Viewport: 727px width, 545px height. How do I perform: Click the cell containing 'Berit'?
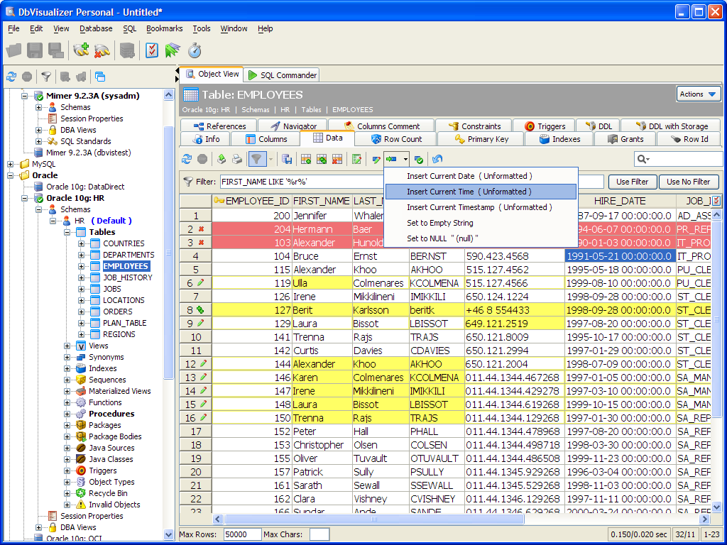coord(322,310)
